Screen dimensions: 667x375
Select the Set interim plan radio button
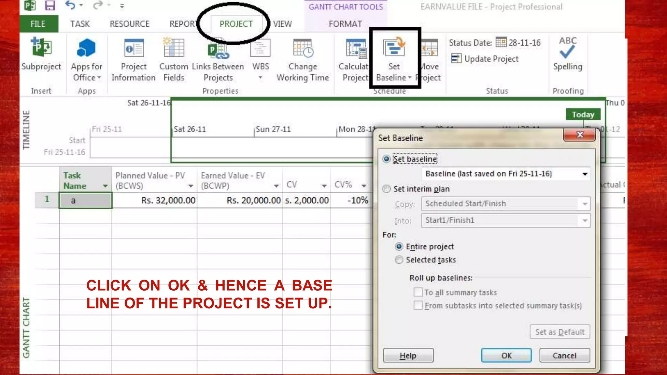click(387, 189)
